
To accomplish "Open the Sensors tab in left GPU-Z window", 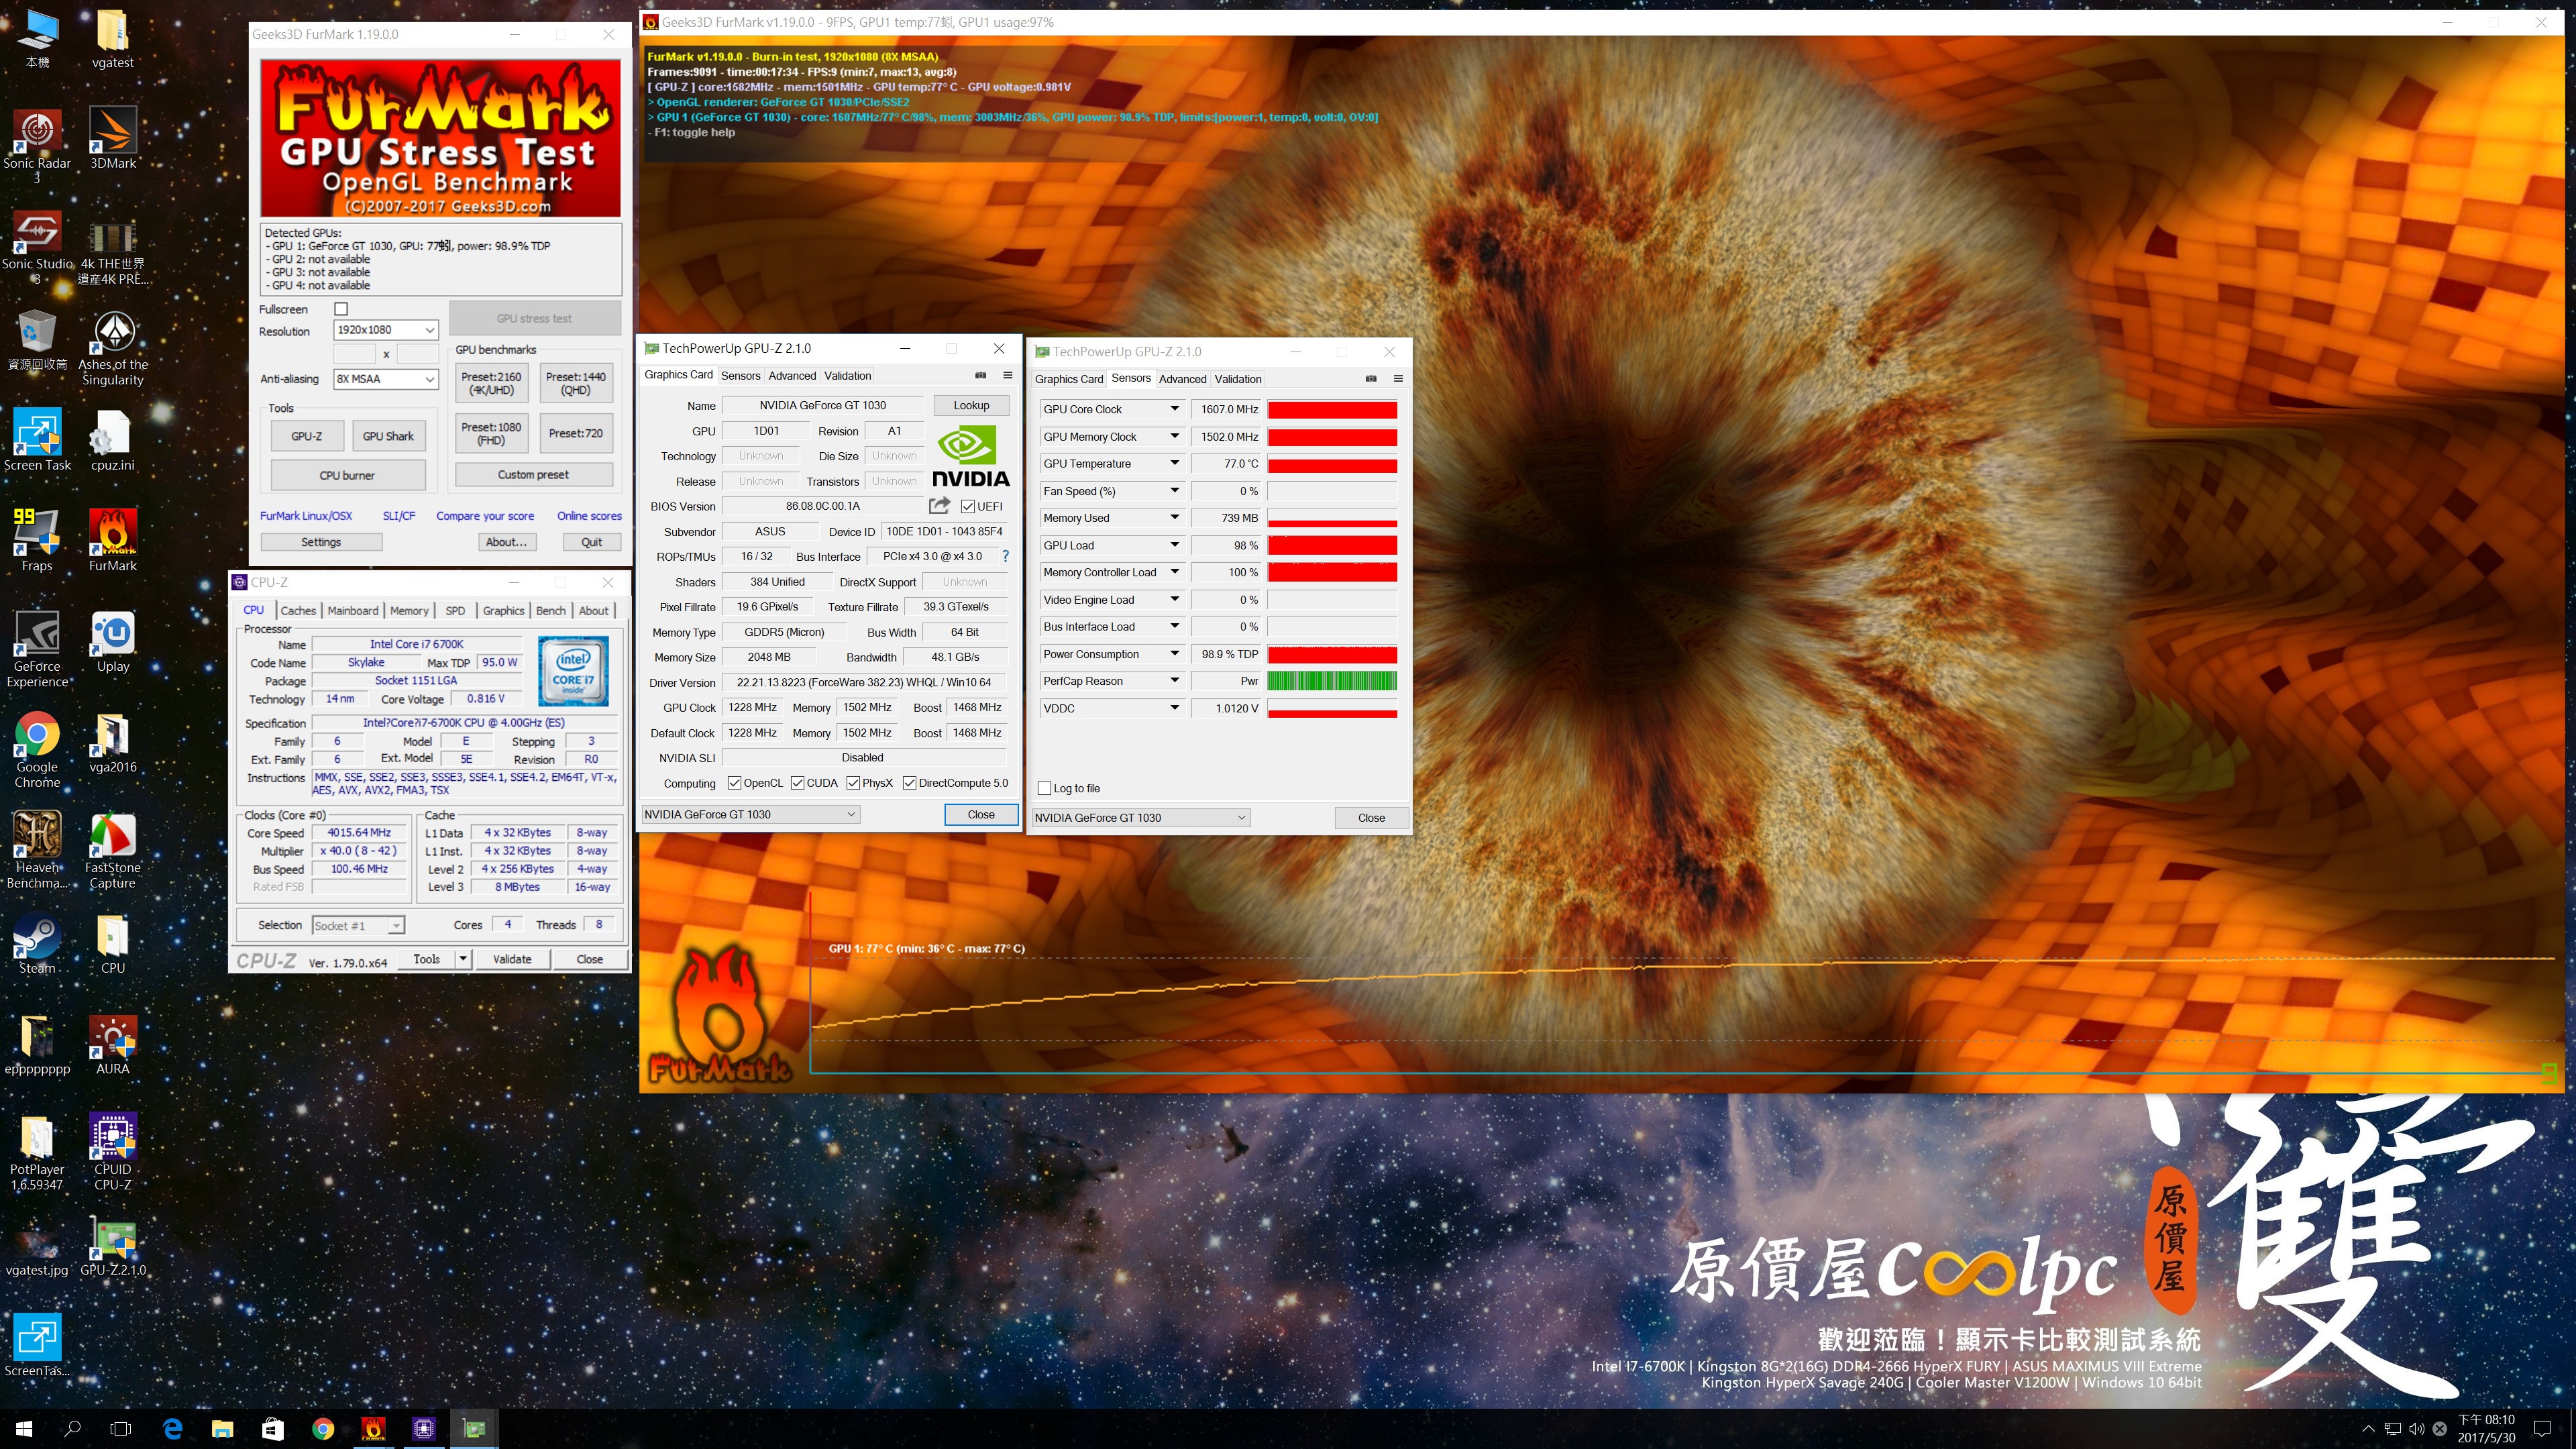I will click(741, 376).
